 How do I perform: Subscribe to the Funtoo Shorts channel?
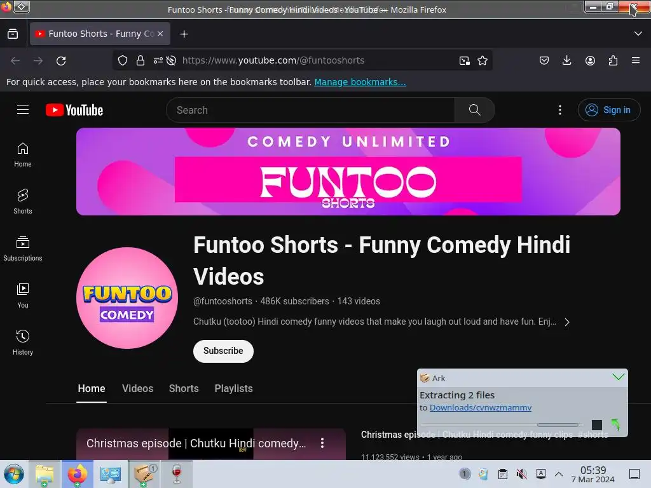click(x=223, y=351)
